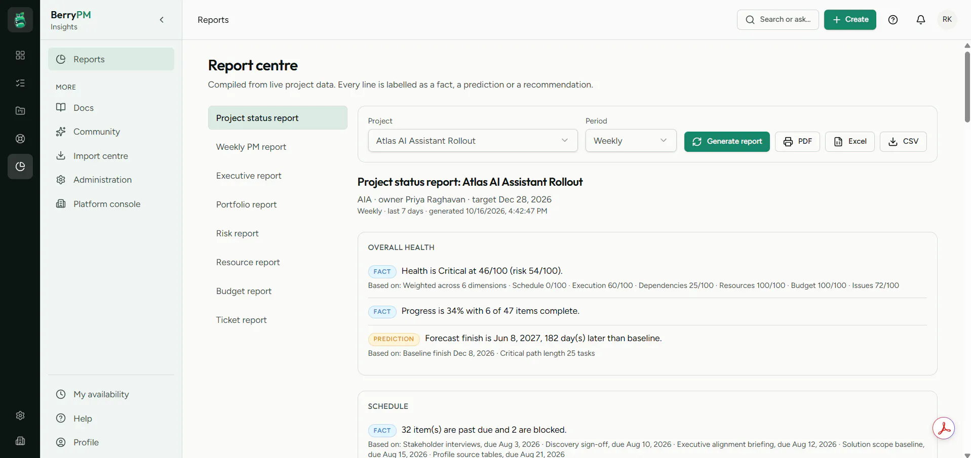Open Import centre in the sidebar
This screenshot has width=971, height=458.
point(111,156)
